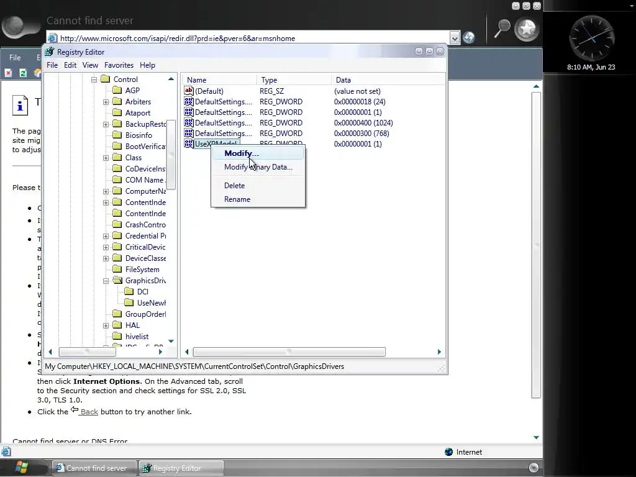Sort values by the Name column header

pyautogui.click(x=219, y=80)
